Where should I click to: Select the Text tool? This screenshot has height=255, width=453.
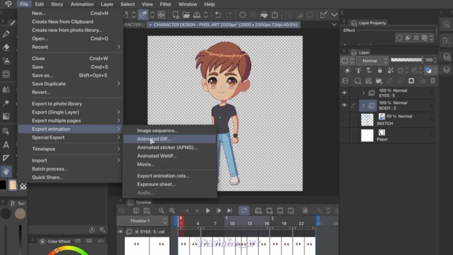6,145
